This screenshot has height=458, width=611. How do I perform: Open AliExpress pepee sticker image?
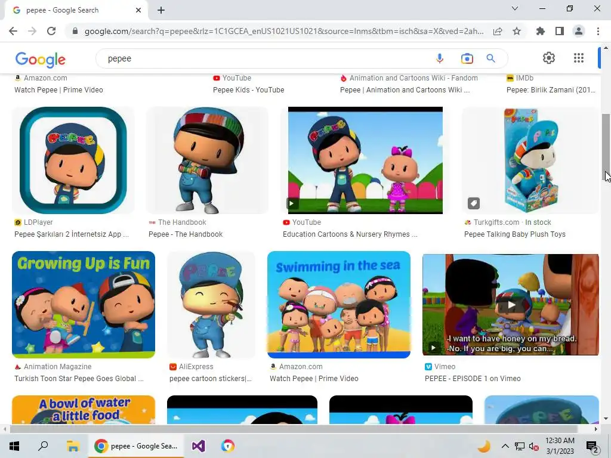[211, 305]
